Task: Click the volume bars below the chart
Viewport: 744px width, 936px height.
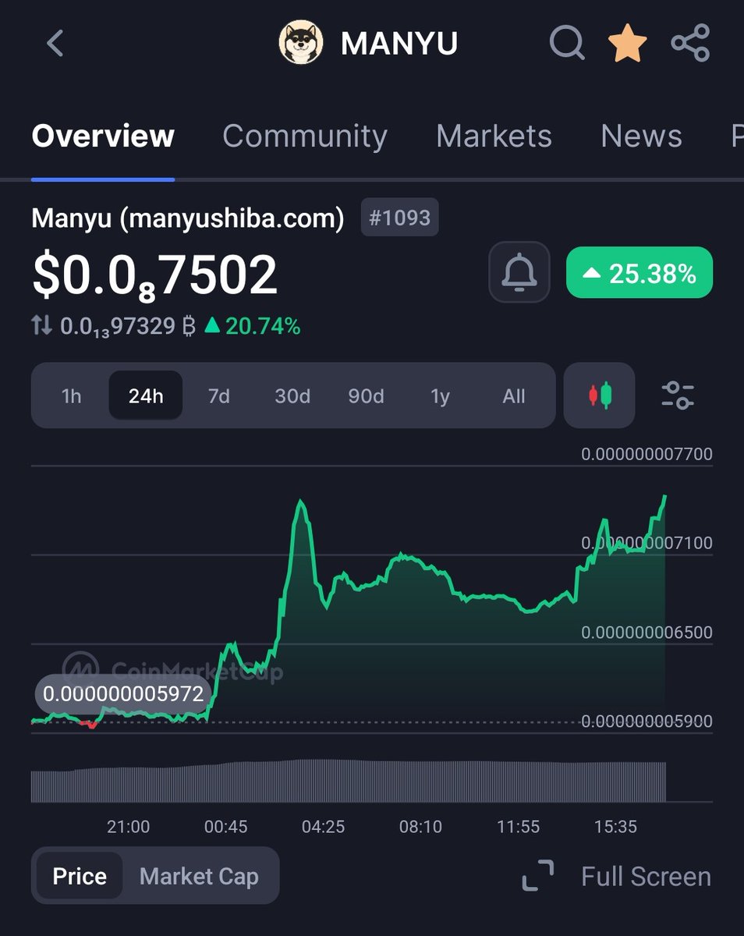Action: click(347, 780)
